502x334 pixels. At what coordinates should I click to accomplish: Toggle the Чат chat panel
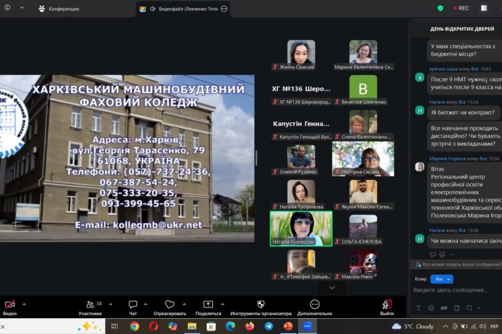tap(132, 308)
